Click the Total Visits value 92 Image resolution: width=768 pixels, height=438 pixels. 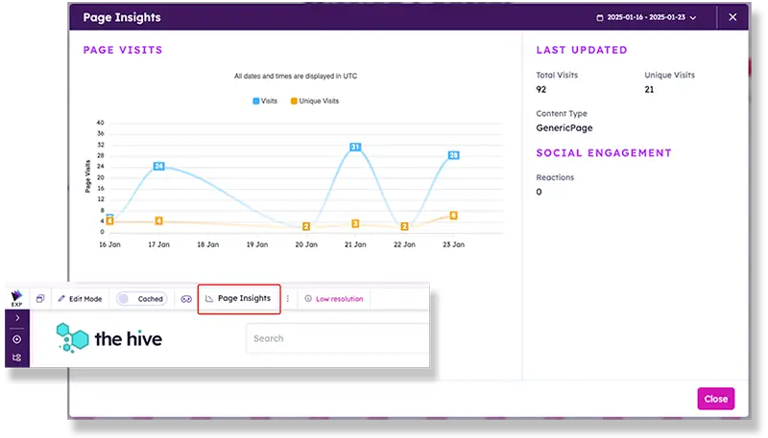click(540, 89)
